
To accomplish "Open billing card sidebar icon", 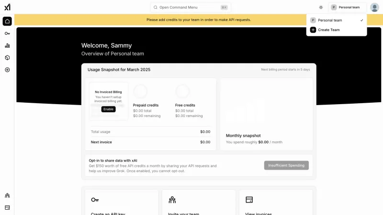I will point(7,207).
